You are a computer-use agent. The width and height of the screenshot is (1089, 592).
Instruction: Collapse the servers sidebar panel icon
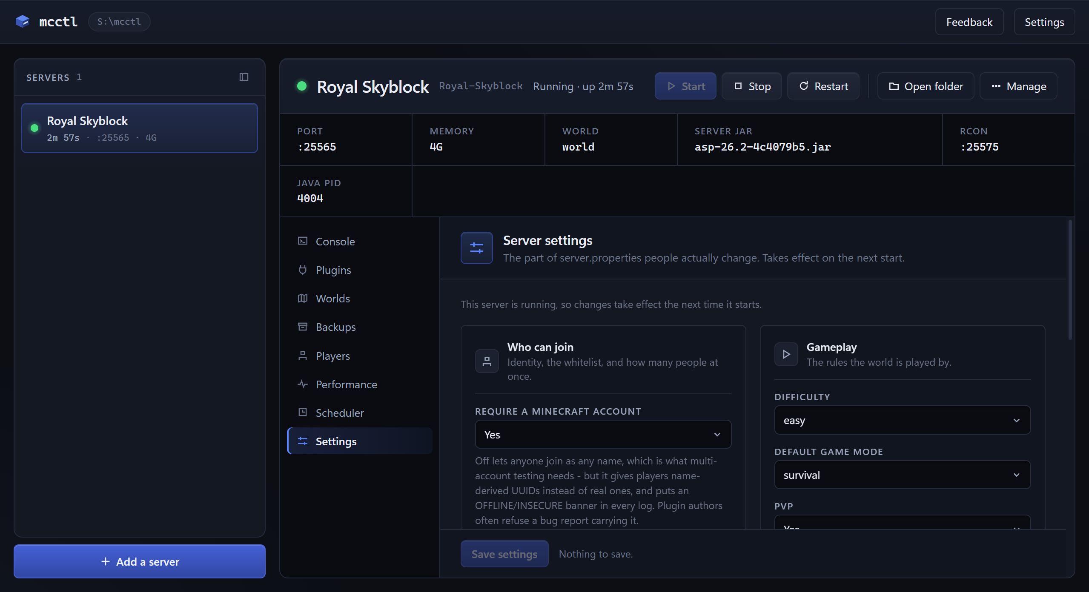[244, 77]
